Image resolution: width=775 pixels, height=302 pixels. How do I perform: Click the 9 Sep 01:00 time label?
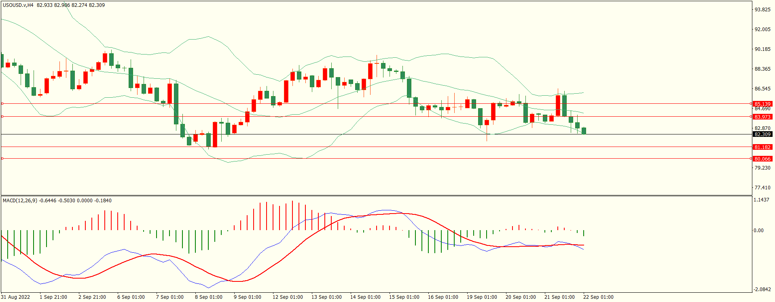[x=248, y=297]
